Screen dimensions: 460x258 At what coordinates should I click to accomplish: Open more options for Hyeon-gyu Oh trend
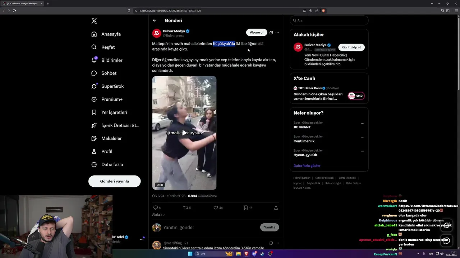tap(362, 151)
